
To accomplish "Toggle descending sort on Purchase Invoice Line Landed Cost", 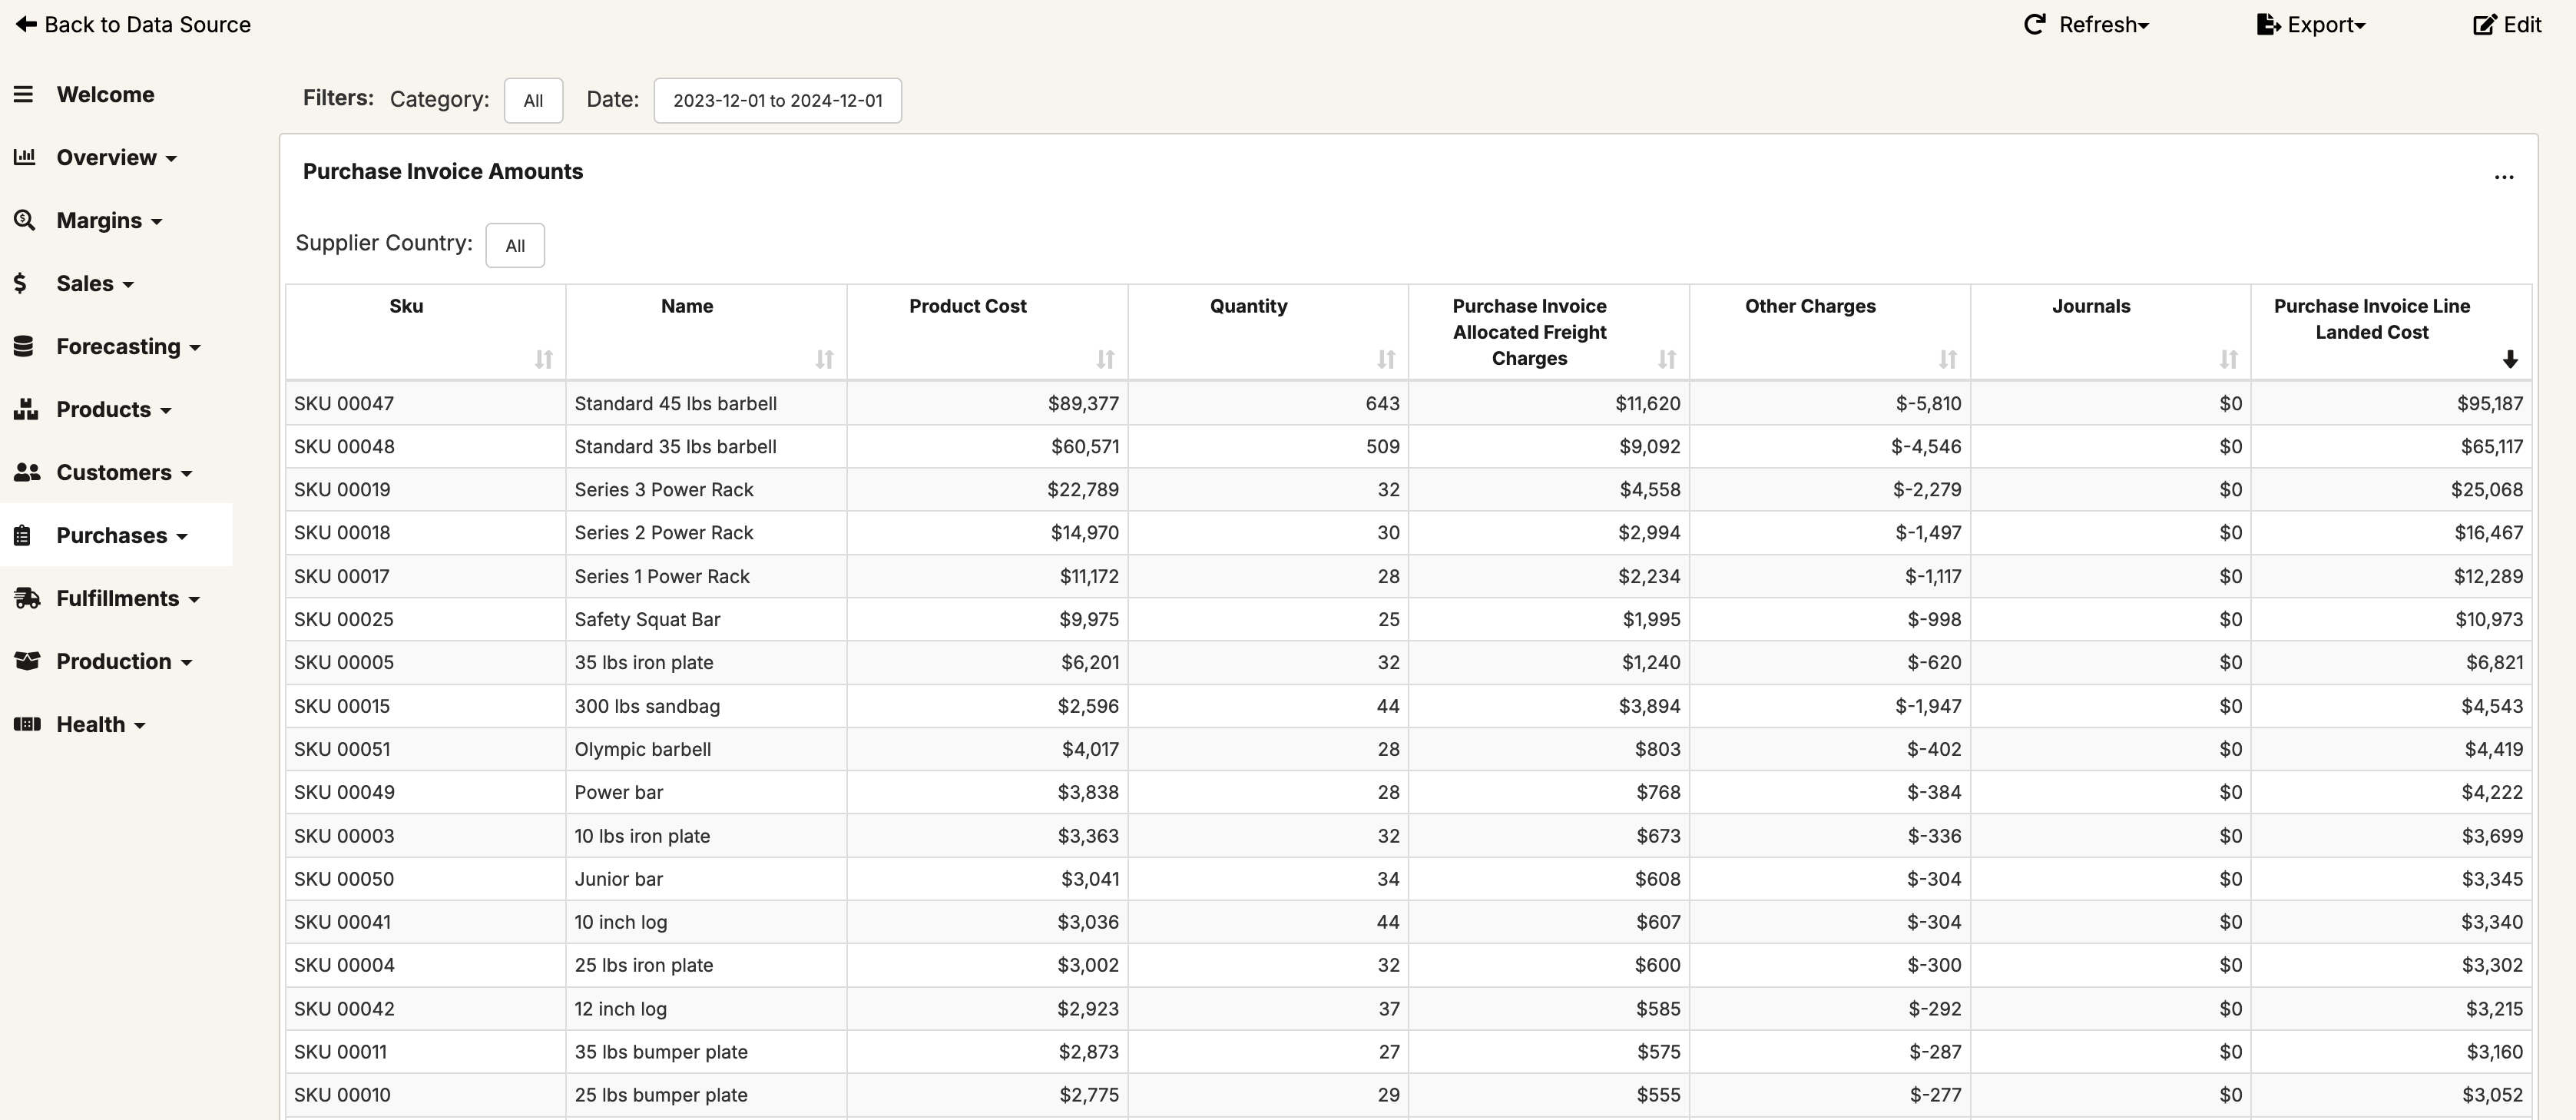I will tap(2510, 360).
